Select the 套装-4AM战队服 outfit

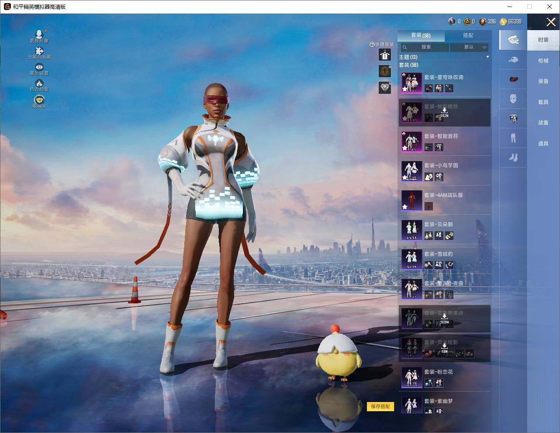(445, 200)
